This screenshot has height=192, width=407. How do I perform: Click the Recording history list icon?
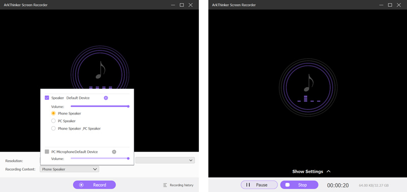pyautogui.click(x=165, y=185)
